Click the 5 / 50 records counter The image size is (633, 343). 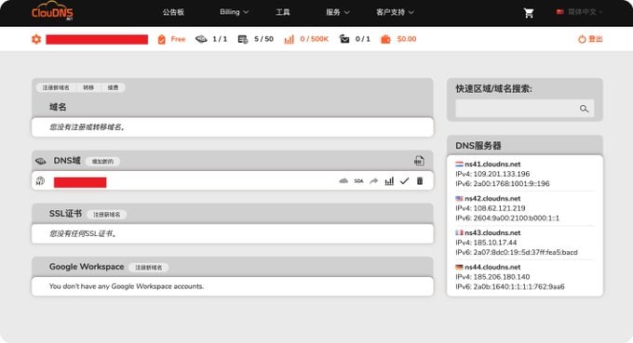[263, 39]
